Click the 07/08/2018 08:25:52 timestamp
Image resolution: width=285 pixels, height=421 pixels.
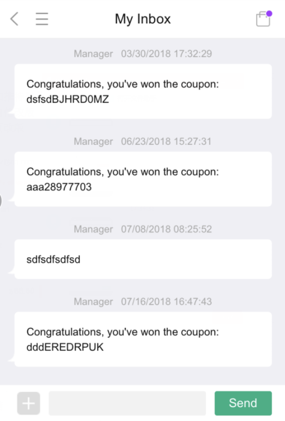[167, 229]
